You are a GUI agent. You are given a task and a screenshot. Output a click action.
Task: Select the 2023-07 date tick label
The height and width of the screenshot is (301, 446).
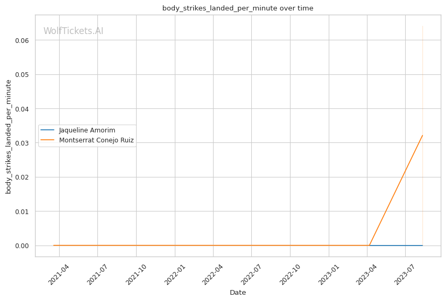[404, 274]
